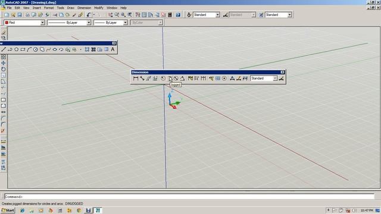Click the Dimension Text Edit icon
This screenshot has height=214, width=381.
point(239,78)
